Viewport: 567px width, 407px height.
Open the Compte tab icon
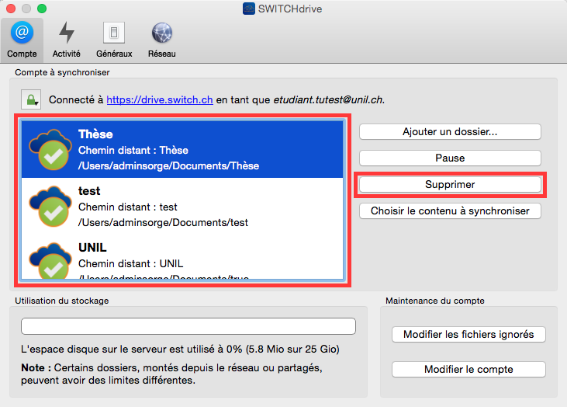(x=22, y=33)
